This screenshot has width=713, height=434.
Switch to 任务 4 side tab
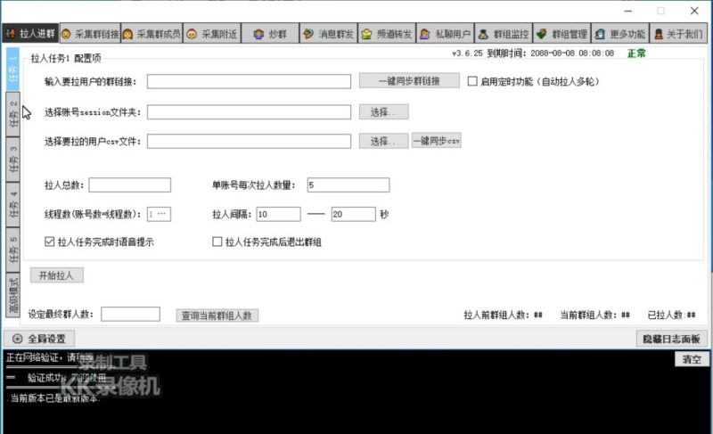click(x=12, y=205)
